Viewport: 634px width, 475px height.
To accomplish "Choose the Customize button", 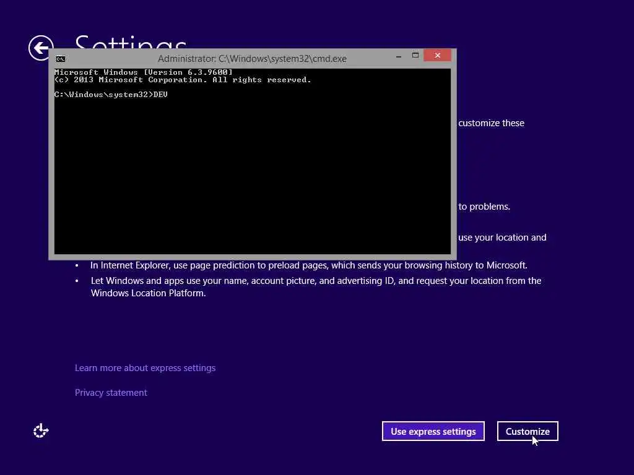I will pyautogui.click(x=528, y=431).
